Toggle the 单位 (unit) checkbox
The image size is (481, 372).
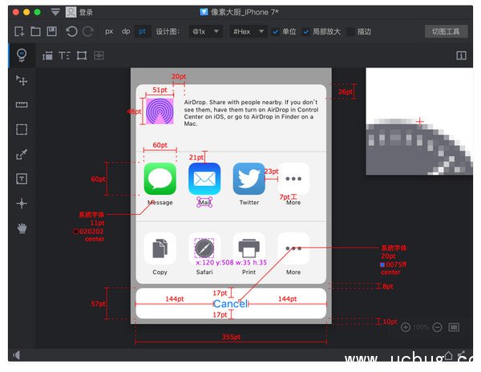click(x=277, y=31)
